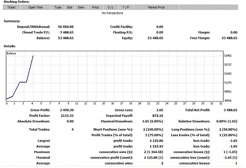Click the consecutive loss value -1.65 (1)
Screen dimensions: 246x168
tap(230, 158)
